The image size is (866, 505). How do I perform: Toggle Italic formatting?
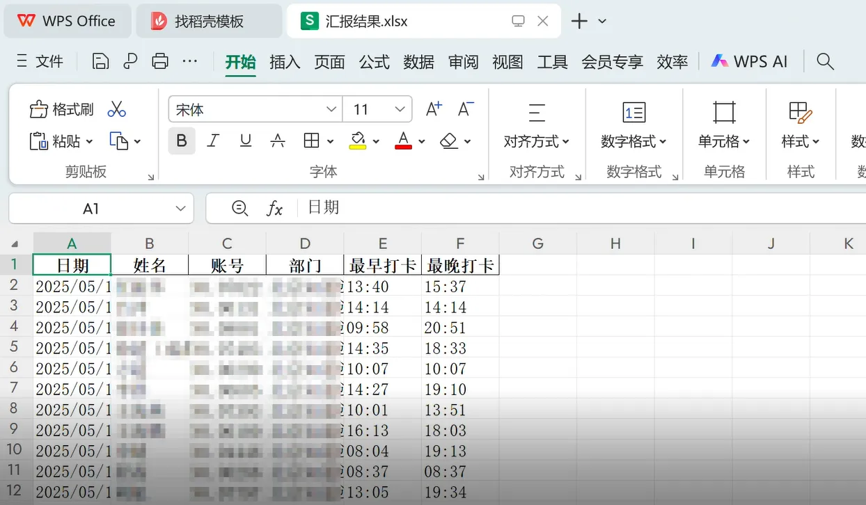tap(213, 141)
